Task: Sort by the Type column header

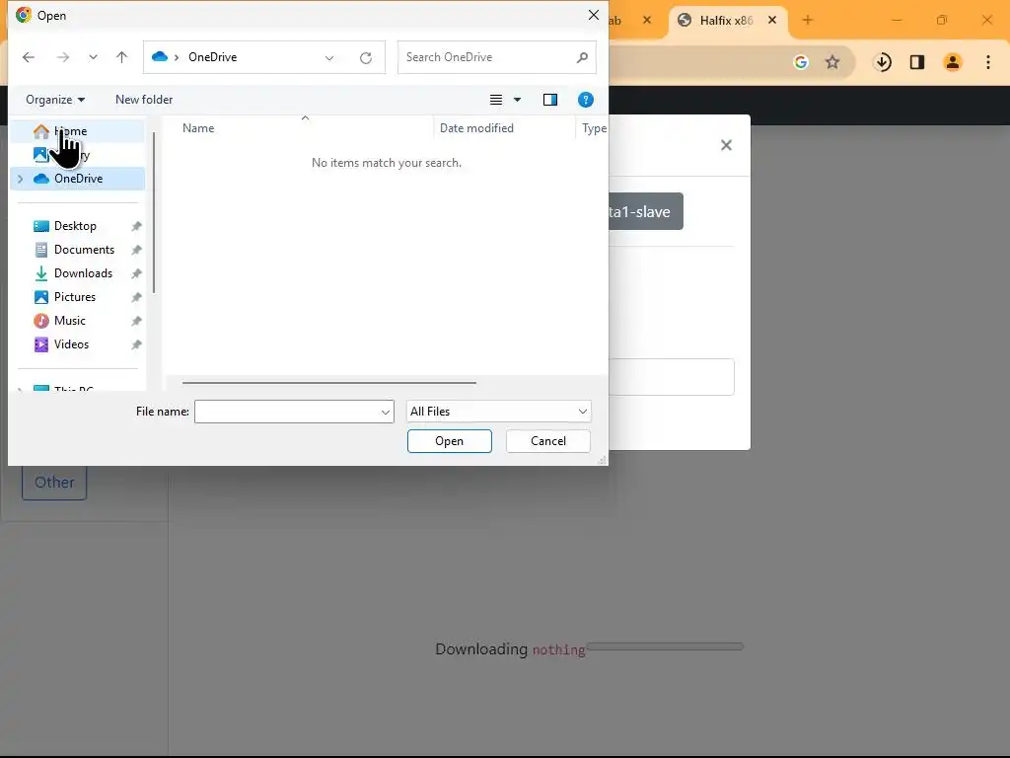Action: click(593, 128)
